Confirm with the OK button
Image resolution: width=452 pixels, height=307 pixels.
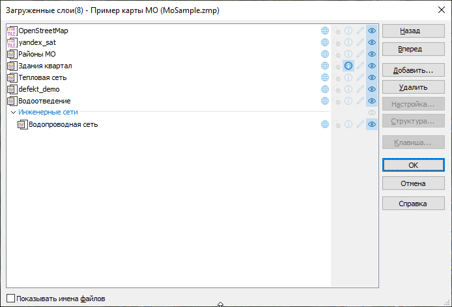click(x=414, y=165)
